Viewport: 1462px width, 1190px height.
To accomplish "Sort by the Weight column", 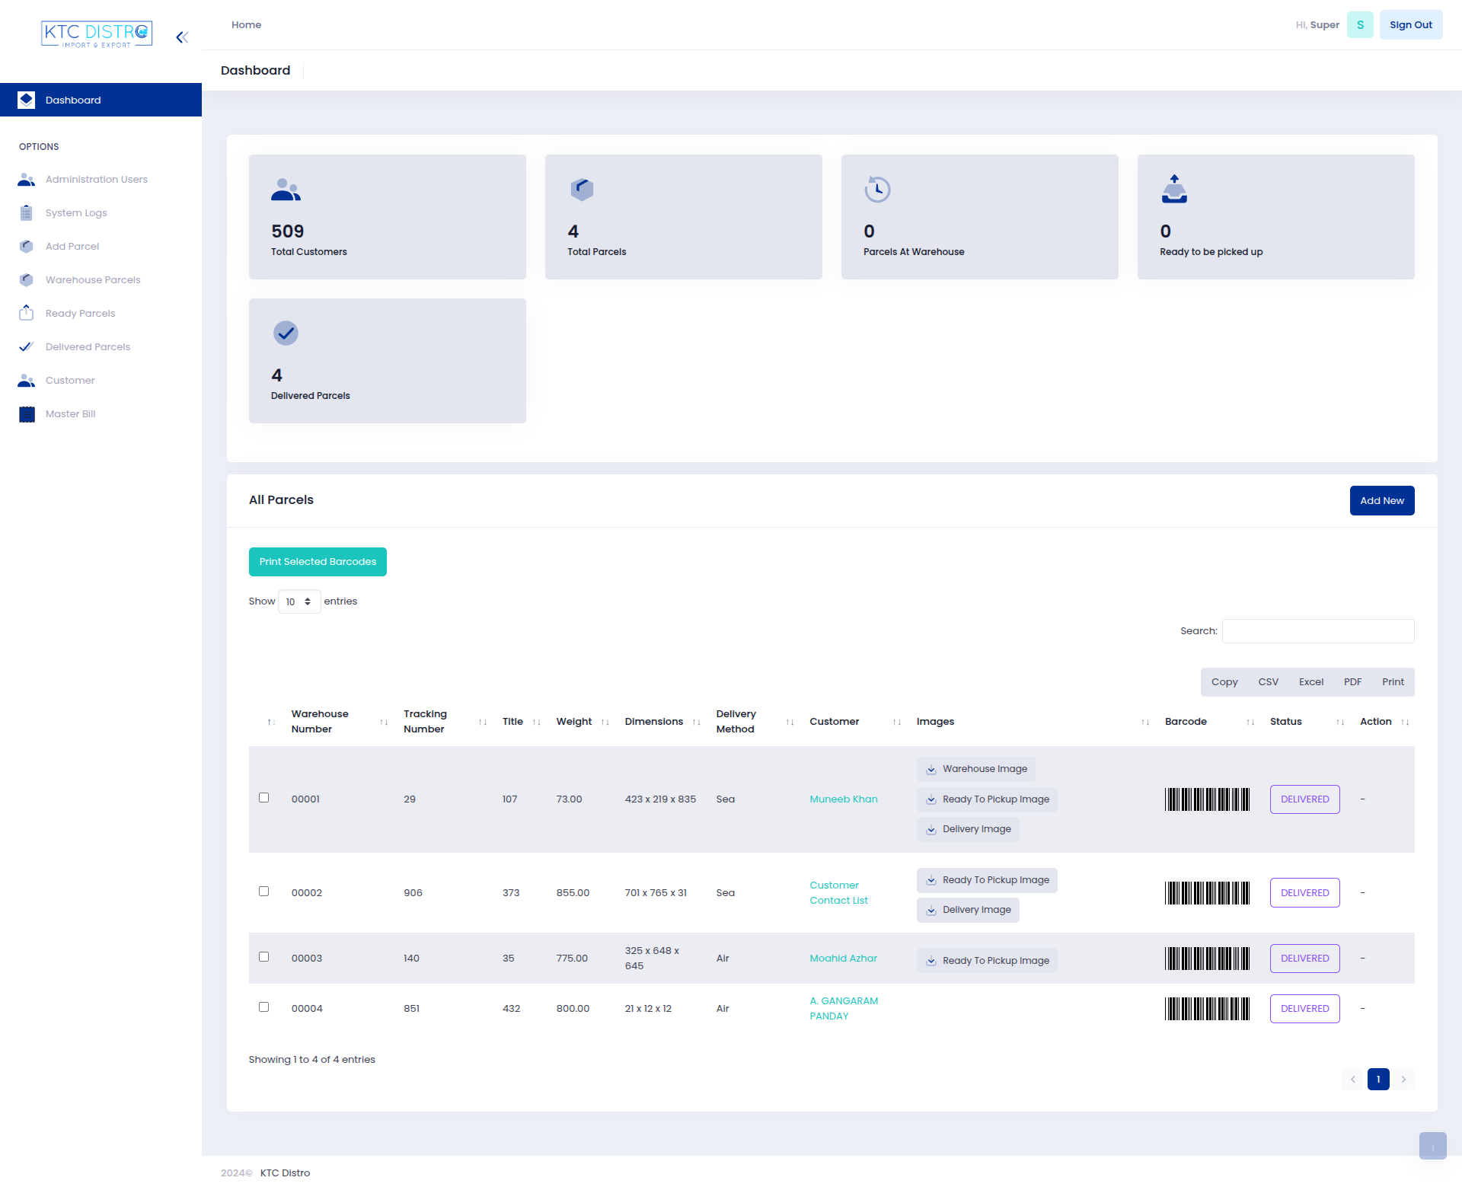I will [573, 721].
